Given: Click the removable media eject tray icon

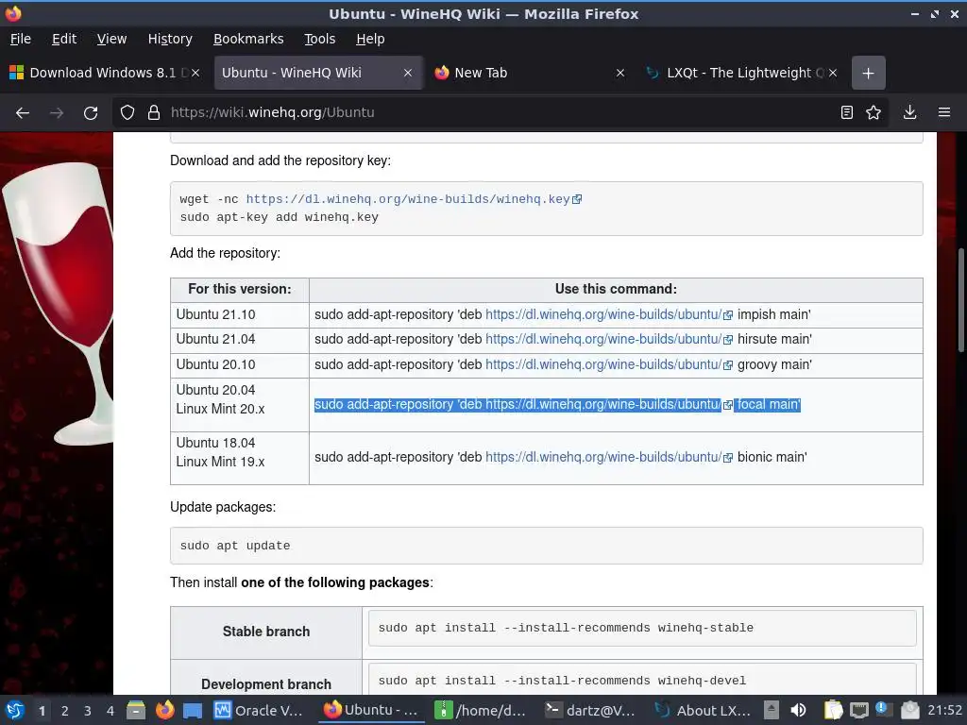Looking at the screenshot, I should point(772,710).
